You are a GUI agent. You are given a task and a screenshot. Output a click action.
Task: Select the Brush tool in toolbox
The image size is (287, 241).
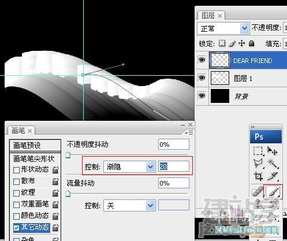coord(273,192)
